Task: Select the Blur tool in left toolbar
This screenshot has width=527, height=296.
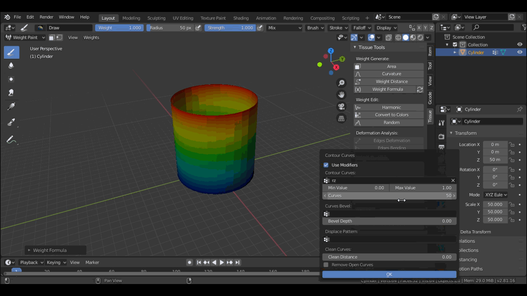Action: click(11, 66)
